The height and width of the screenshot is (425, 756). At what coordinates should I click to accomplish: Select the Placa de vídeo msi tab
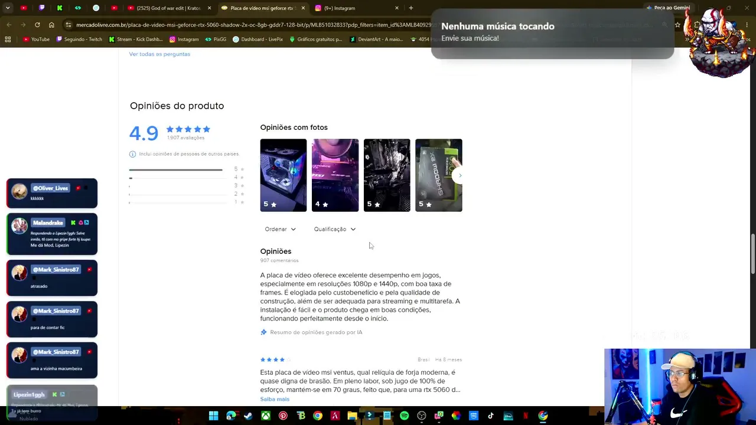pyautogui.click(x=262, y=8)
